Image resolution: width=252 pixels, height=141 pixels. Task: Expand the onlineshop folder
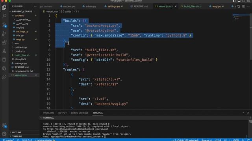(20, 47)
